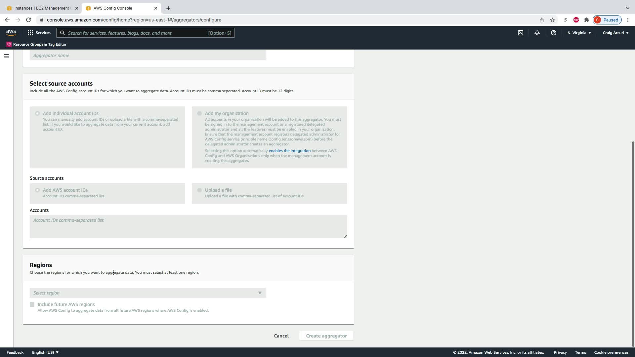
Task: Choose Upload a file radio option
Action: (199, 190)
